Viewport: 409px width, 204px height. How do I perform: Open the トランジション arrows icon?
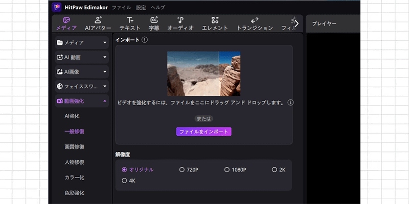255,20
